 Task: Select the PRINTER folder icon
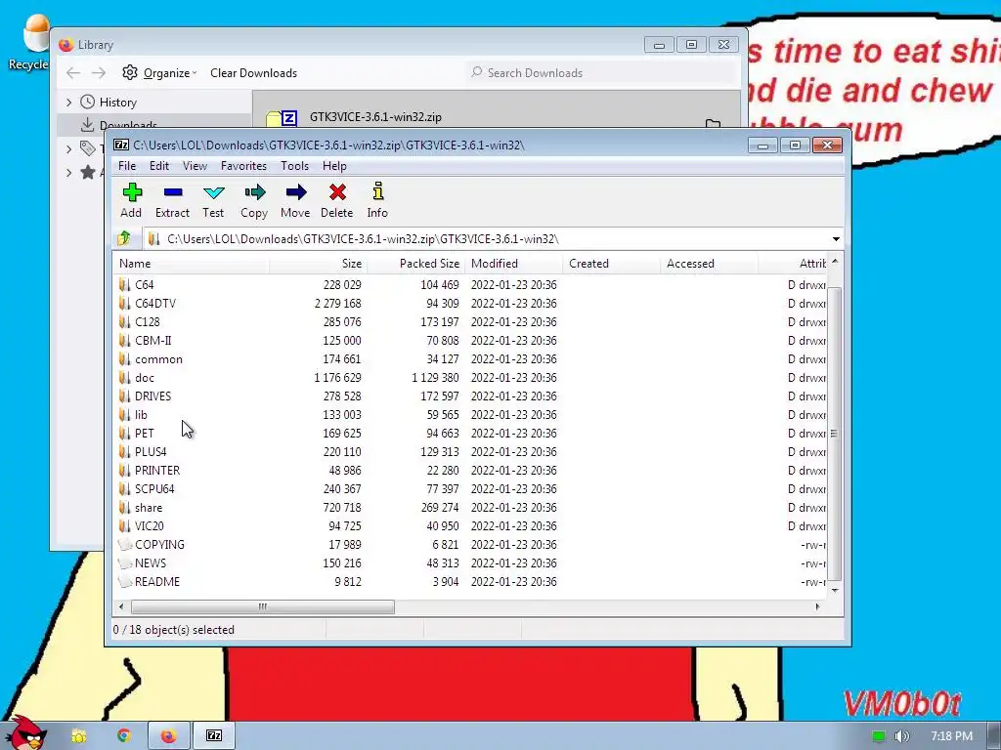[x=124, y=470]
